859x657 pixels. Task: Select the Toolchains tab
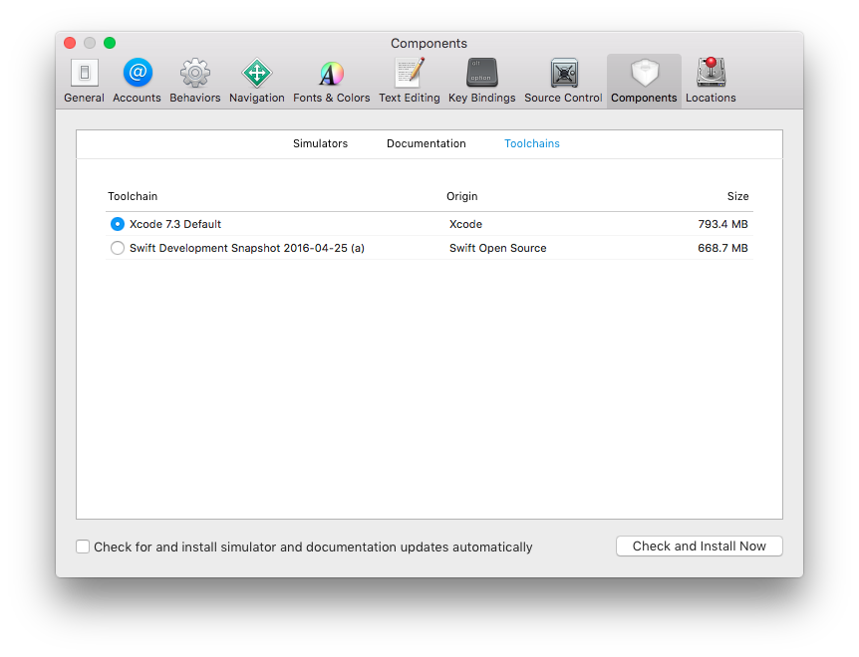click(531, 143)
